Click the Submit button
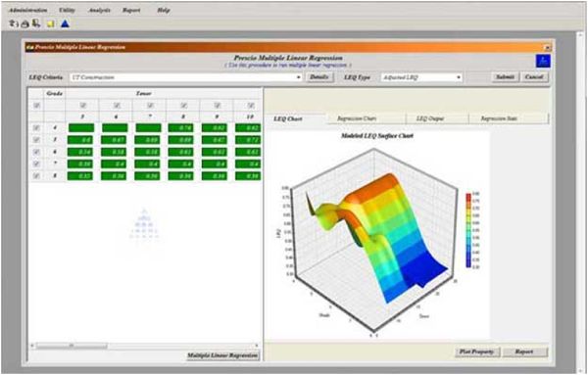The image size is (588, 375). tap(505, 77)
